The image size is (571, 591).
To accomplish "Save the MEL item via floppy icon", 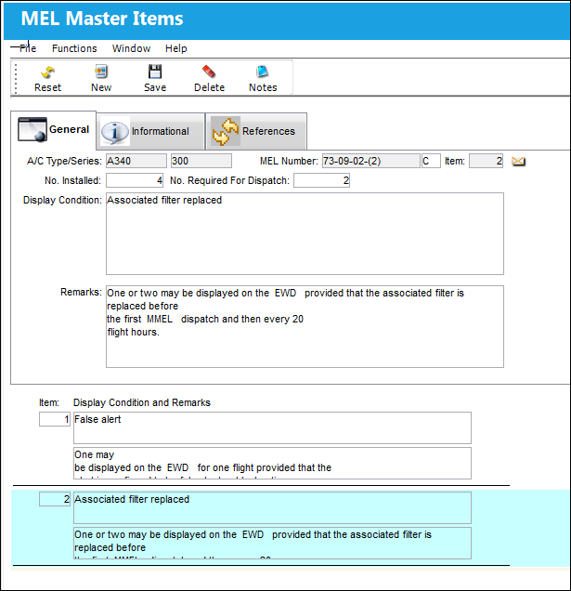I will [155, 72].
